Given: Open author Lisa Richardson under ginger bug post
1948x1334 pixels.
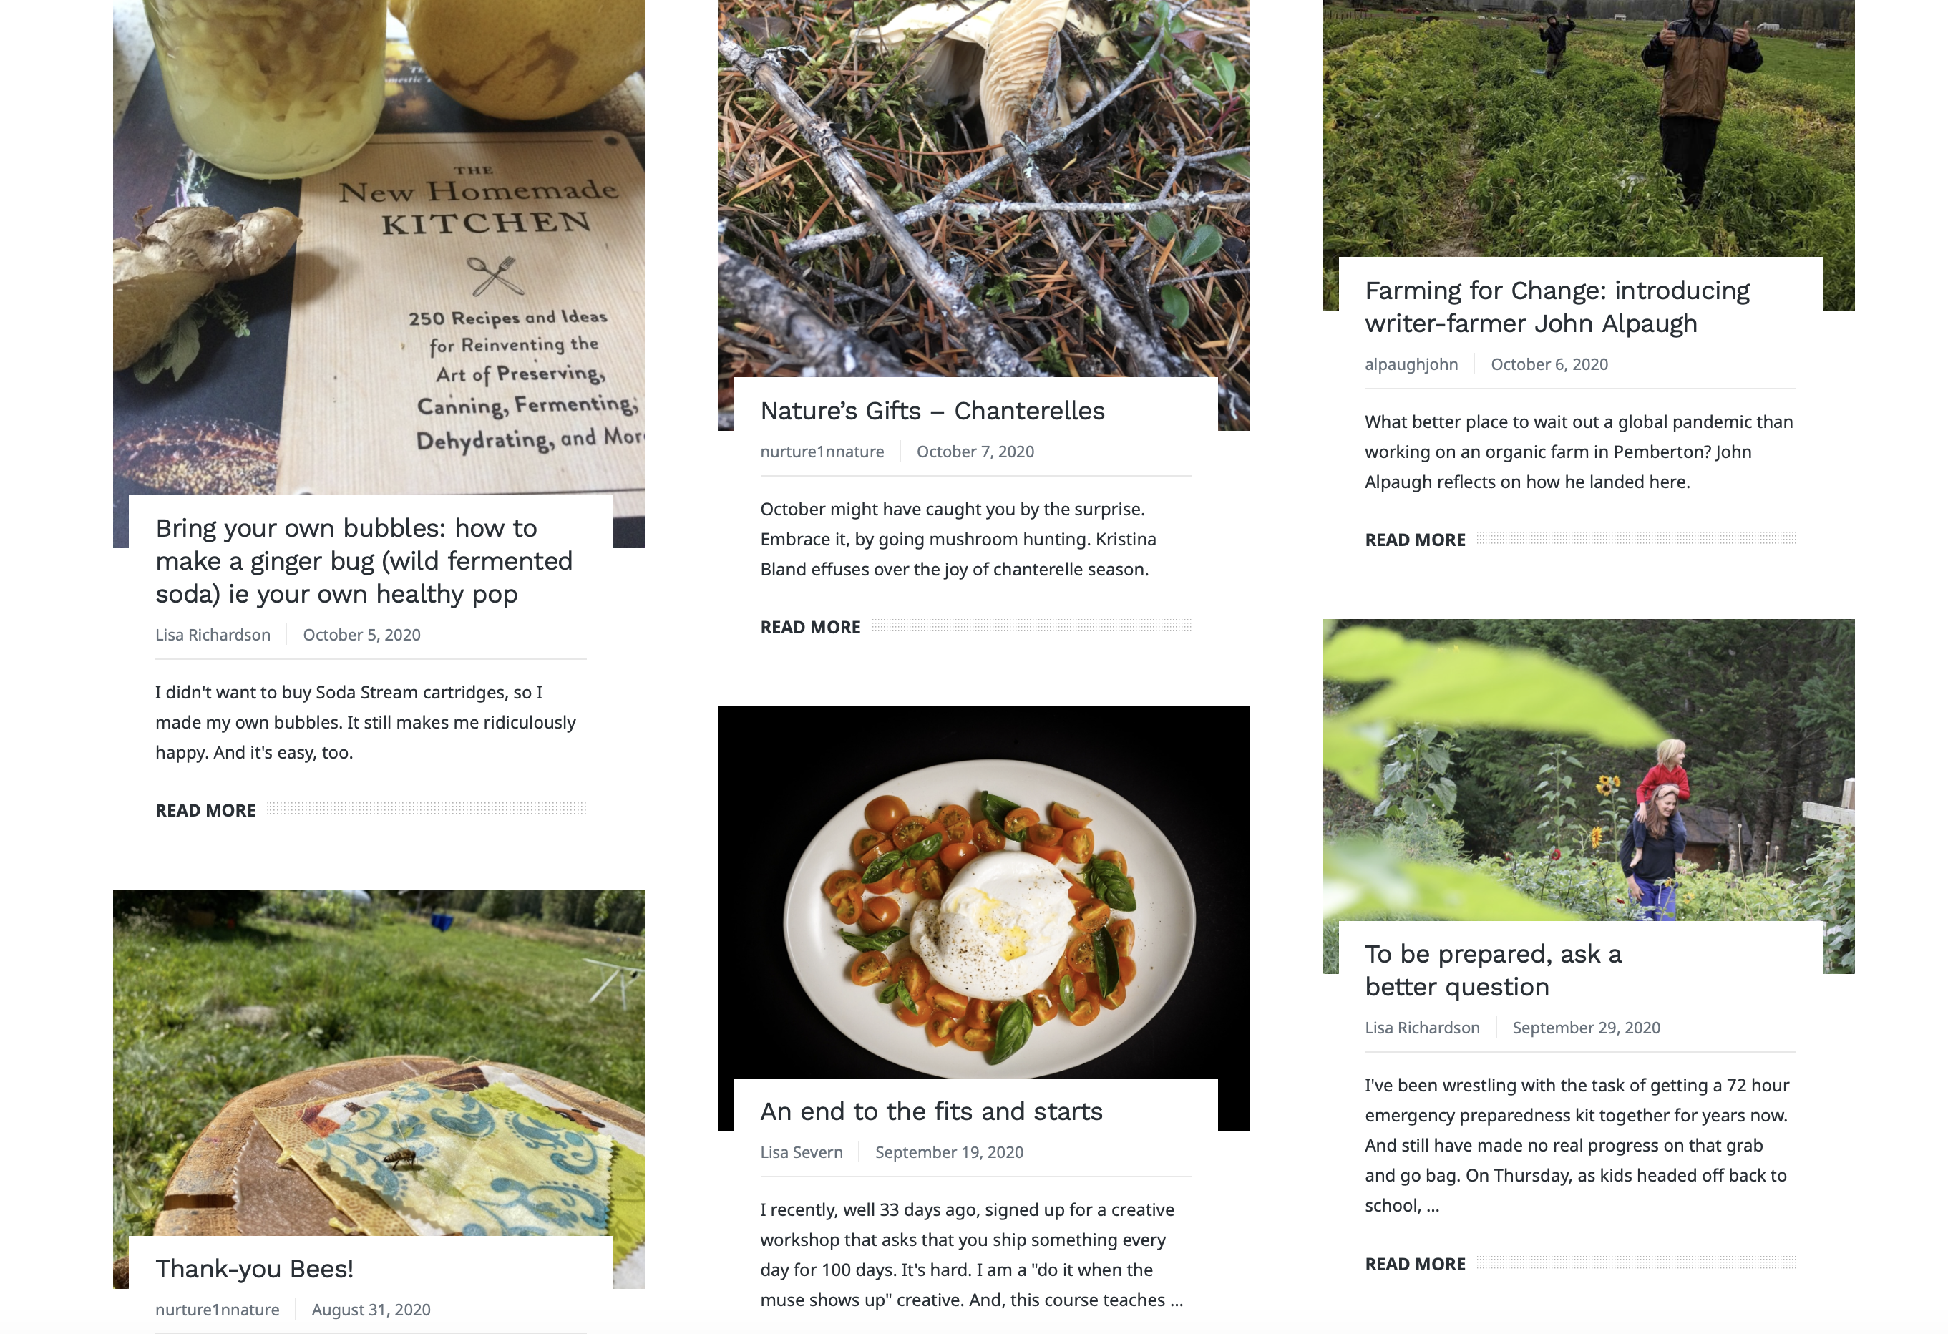Looking at the screenshot, I should (213, 635).
